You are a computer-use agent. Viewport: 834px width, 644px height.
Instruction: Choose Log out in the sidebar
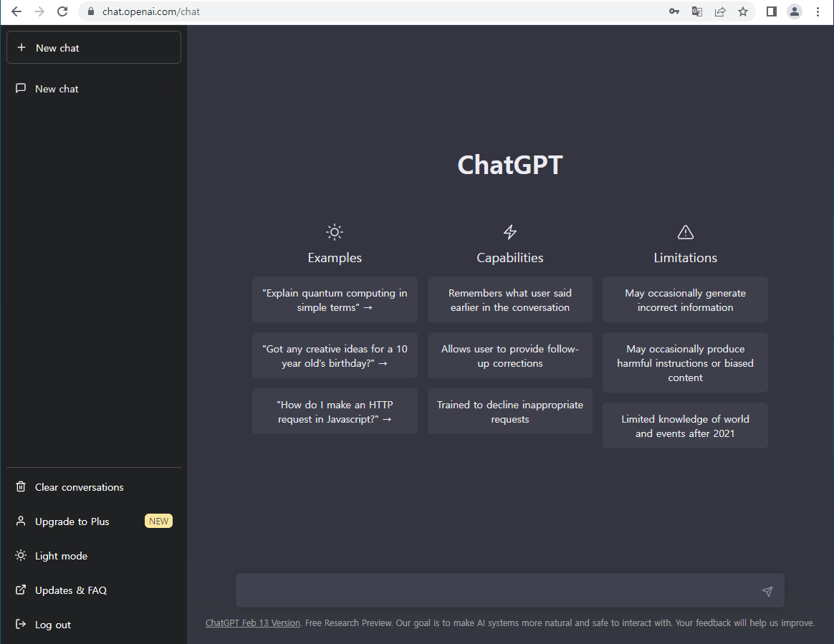click(52, 625)
